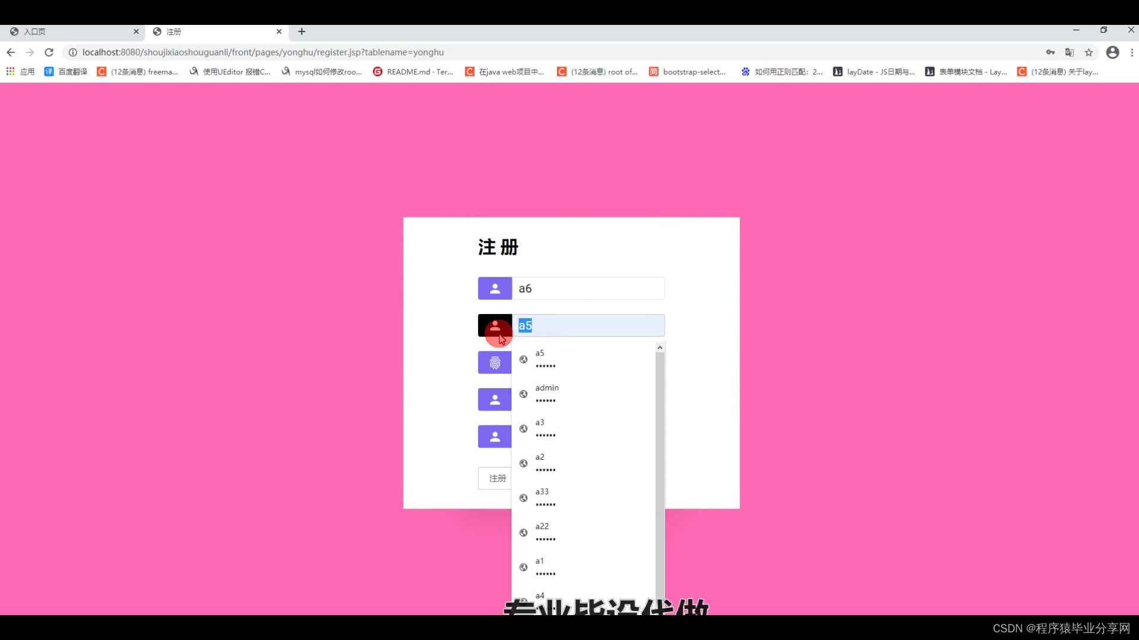Open the bootstrap-select bookmark

687,72
